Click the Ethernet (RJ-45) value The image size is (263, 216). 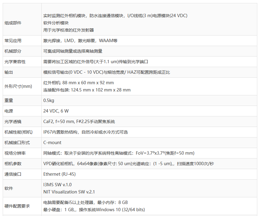[59, 174]
